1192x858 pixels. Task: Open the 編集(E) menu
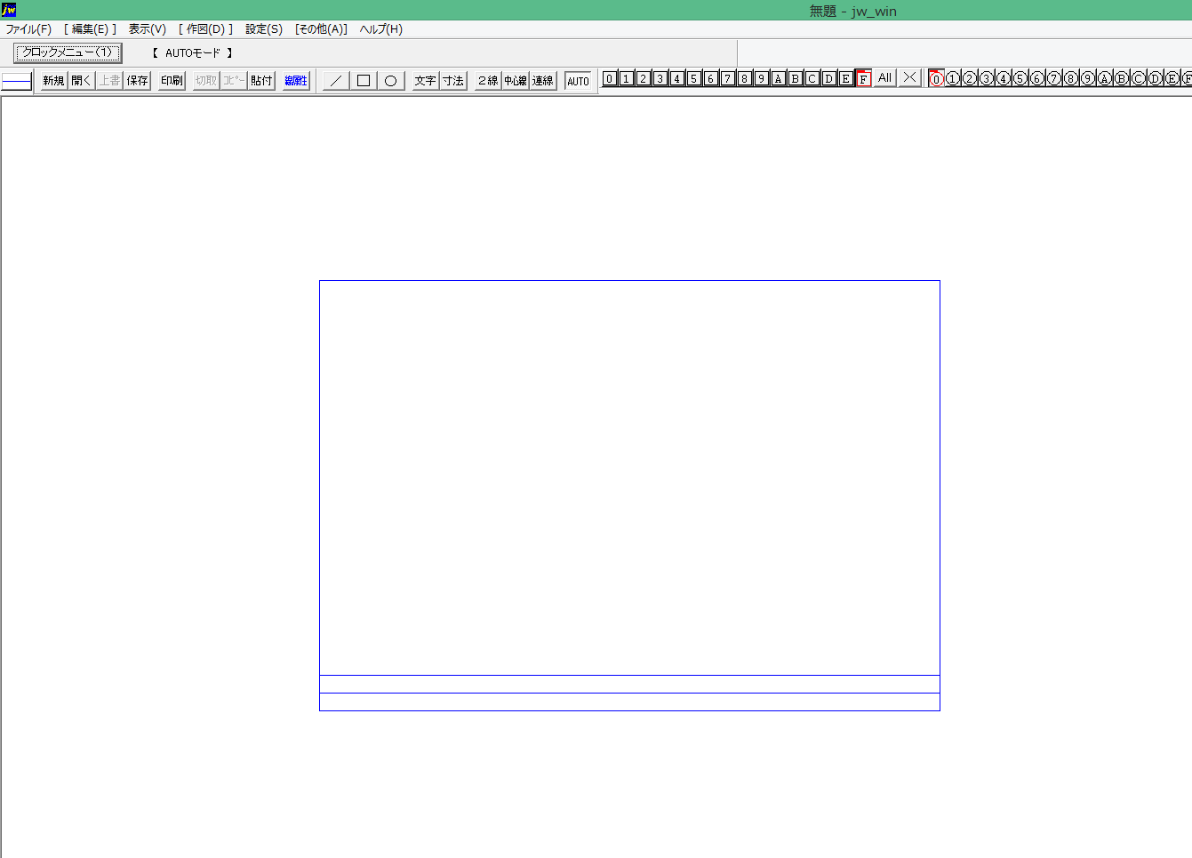90,29
